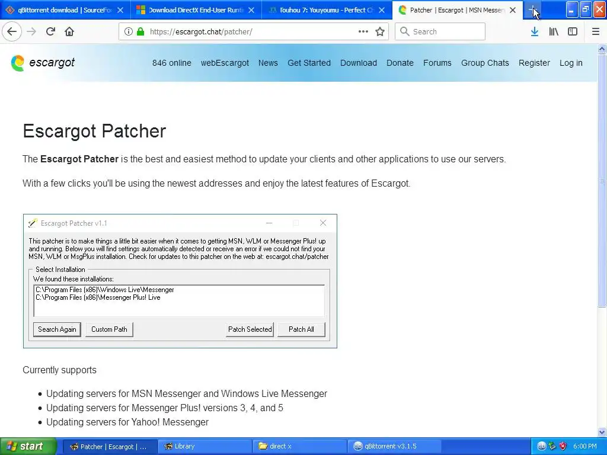Viewport: 607px width, 455px height.
Task: Open the Donate page link
Action: 400,63
